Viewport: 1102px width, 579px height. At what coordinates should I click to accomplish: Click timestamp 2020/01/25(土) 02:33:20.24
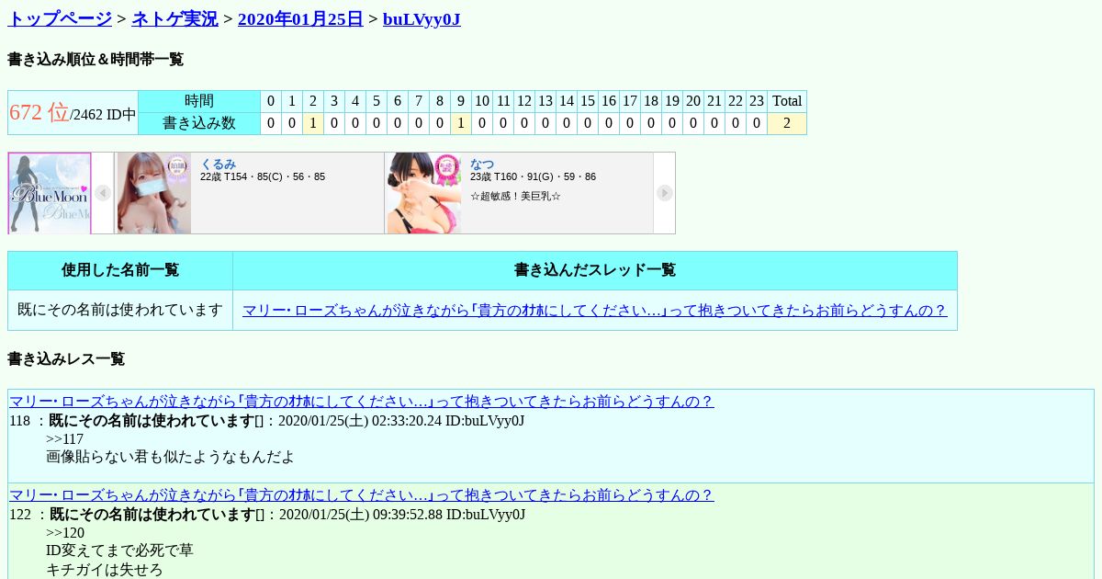coord(360,421)
